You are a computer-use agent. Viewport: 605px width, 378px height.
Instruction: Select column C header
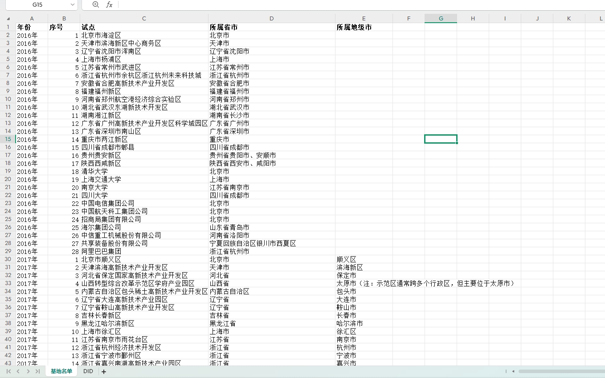point(144,18)
